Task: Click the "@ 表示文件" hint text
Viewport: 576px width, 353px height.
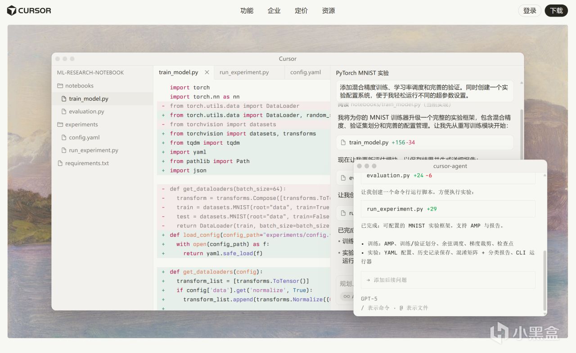Action: [x=414, y=308]
